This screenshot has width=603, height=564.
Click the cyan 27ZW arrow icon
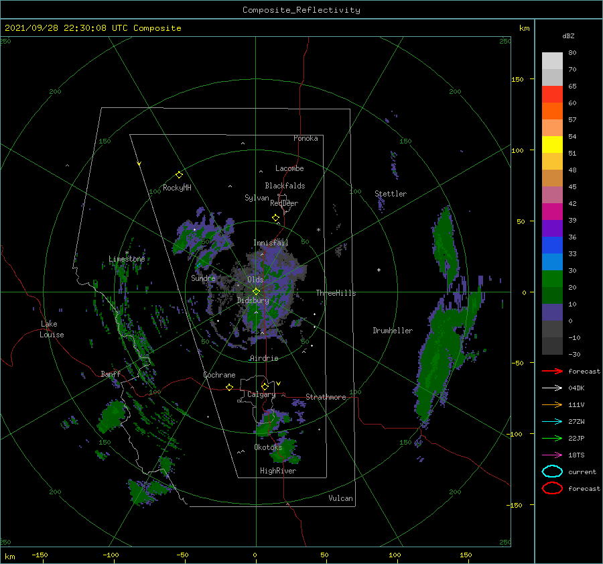pos(552,422)
